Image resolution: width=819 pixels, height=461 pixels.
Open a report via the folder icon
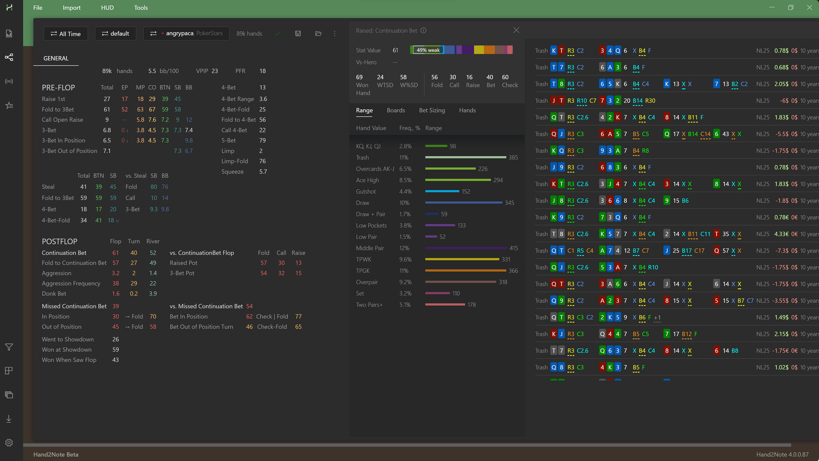[x=318, y=34]
